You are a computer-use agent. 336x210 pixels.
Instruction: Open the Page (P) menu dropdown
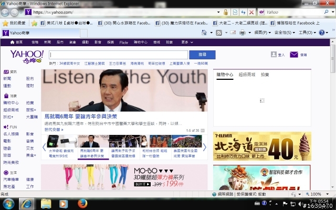click(x=262, y=33)
